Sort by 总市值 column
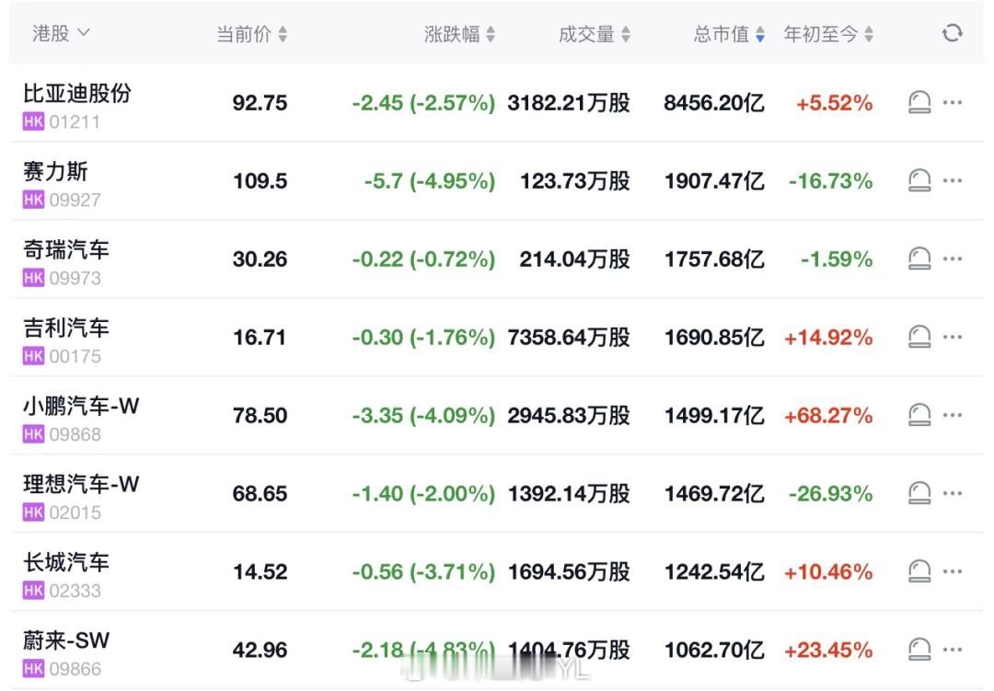 coord(729,34)
